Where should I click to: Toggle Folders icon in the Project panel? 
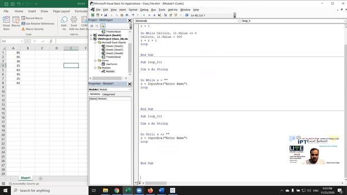coord(102,26)
